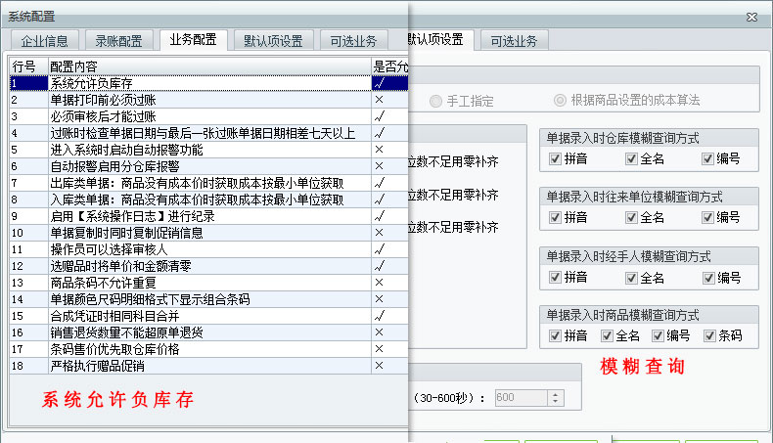Select row 条码售价优先取仓库价格
The image size is (773, 443).
[x=209, y=349]
